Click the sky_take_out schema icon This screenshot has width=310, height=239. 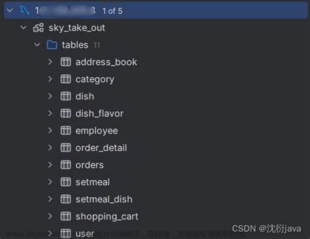pos(39,28)
